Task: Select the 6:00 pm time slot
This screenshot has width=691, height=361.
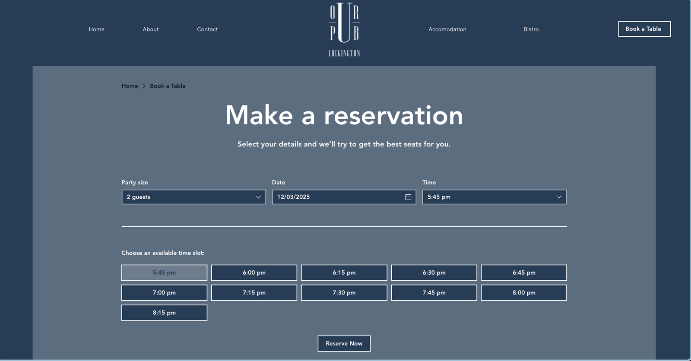Action: (x=254, y=272)
